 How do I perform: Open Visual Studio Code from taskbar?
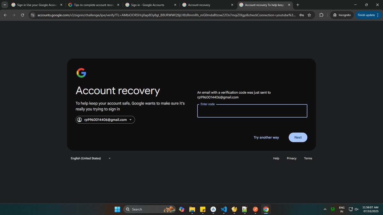pos(224,209)
